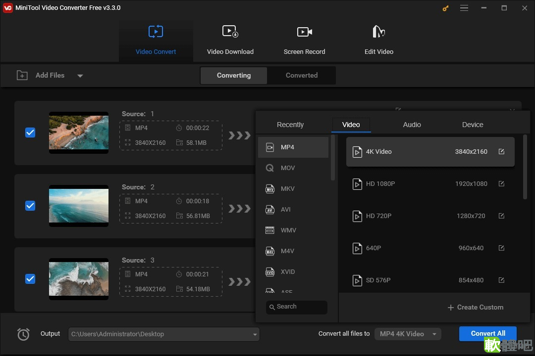The height and width of the screenshot is (356, 535).
Task: Edit the 640P preset settings
Action: click(x=501, y=248)
